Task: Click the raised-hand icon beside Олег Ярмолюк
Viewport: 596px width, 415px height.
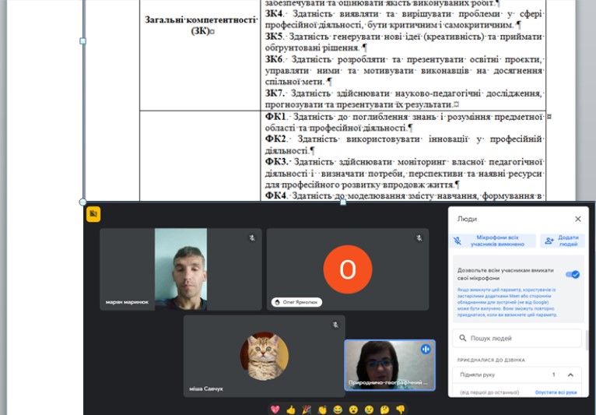Action: pos(278,302)
